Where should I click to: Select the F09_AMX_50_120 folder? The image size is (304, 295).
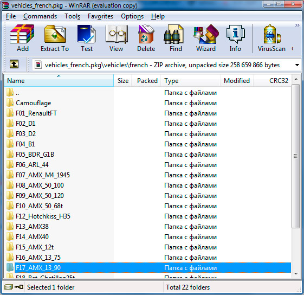coord(147,196)
